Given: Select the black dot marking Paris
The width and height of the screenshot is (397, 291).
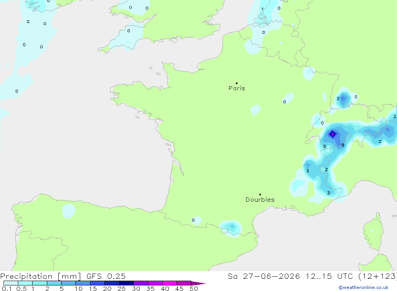Looking at the screenshot, I should [237, 83].
